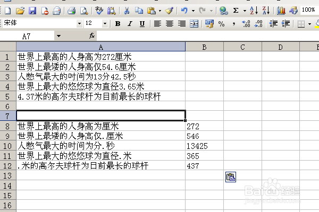The height and width of the screenshot is (212, 319).
Task: Toggle bold formatting
Action: pos(117,24)
